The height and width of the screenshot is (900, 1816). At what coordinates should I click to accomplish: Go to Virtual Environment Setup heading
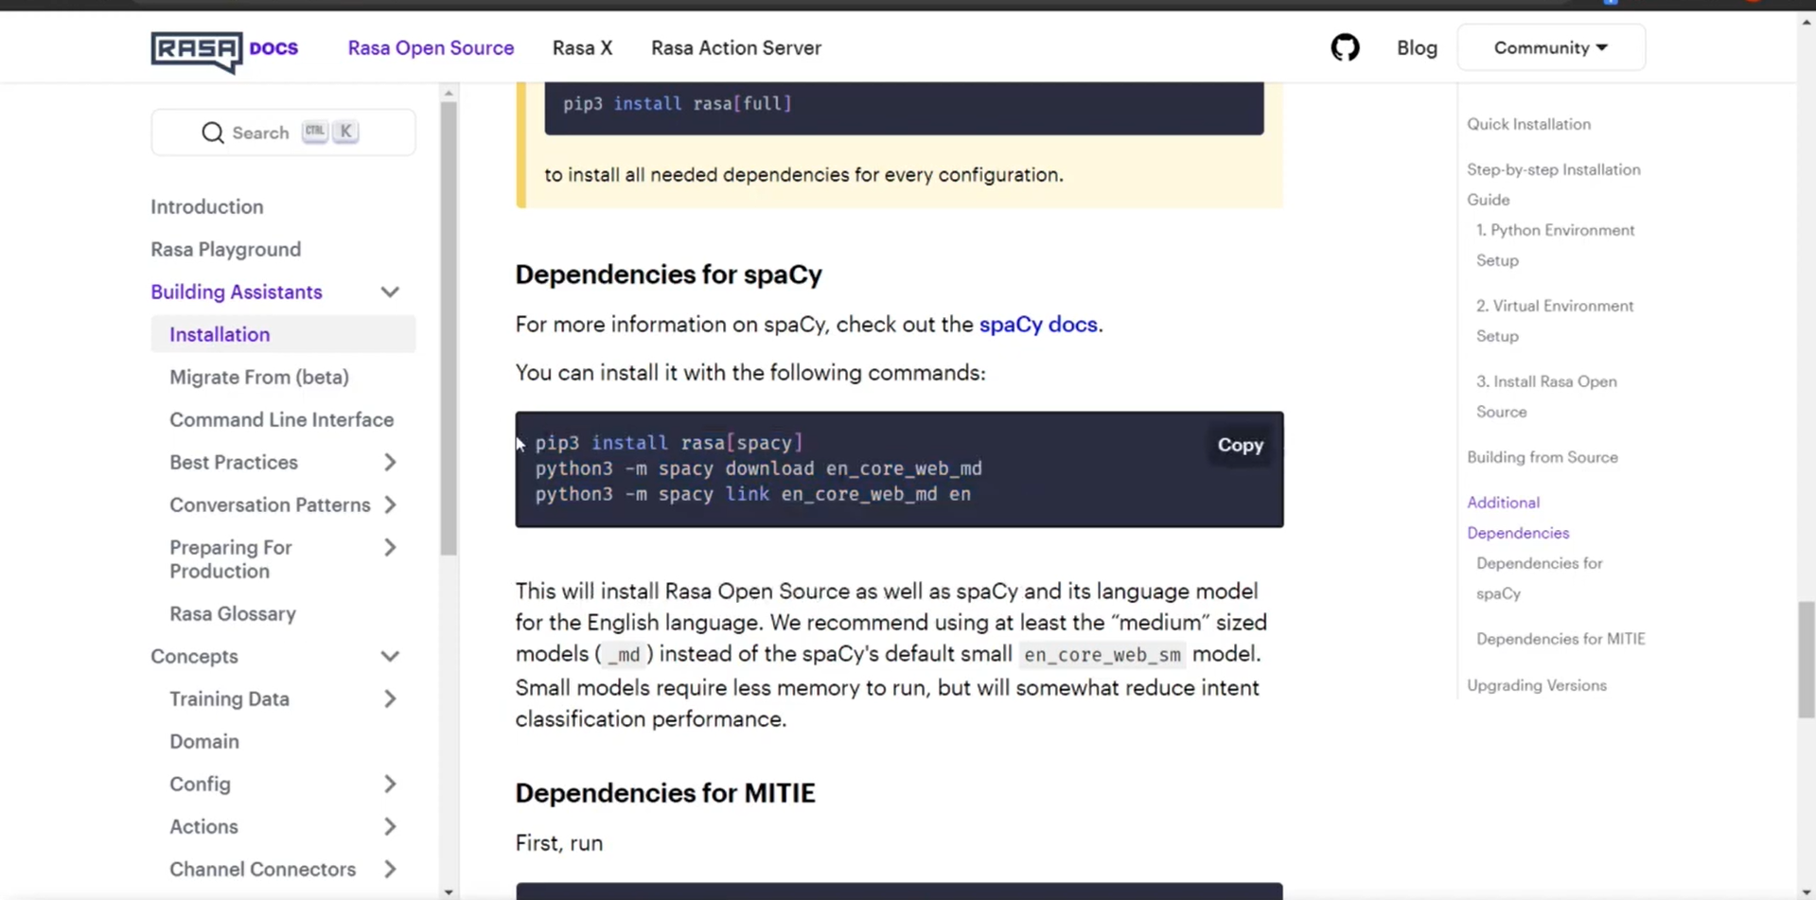[1555, 321]
